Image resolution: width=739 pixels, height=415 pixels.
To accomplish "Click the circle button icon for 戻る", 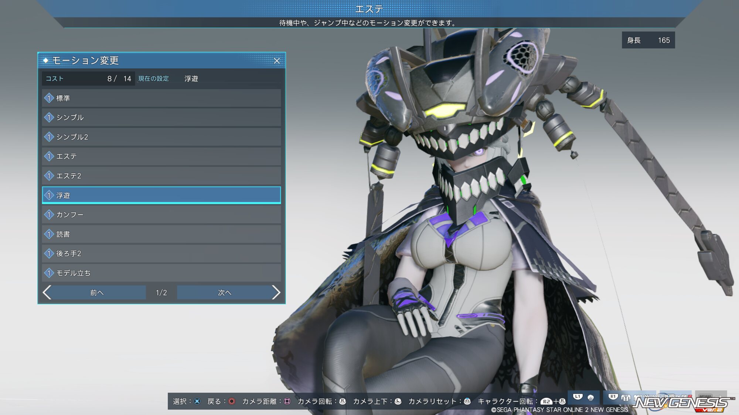I will (x=232, y=401).
